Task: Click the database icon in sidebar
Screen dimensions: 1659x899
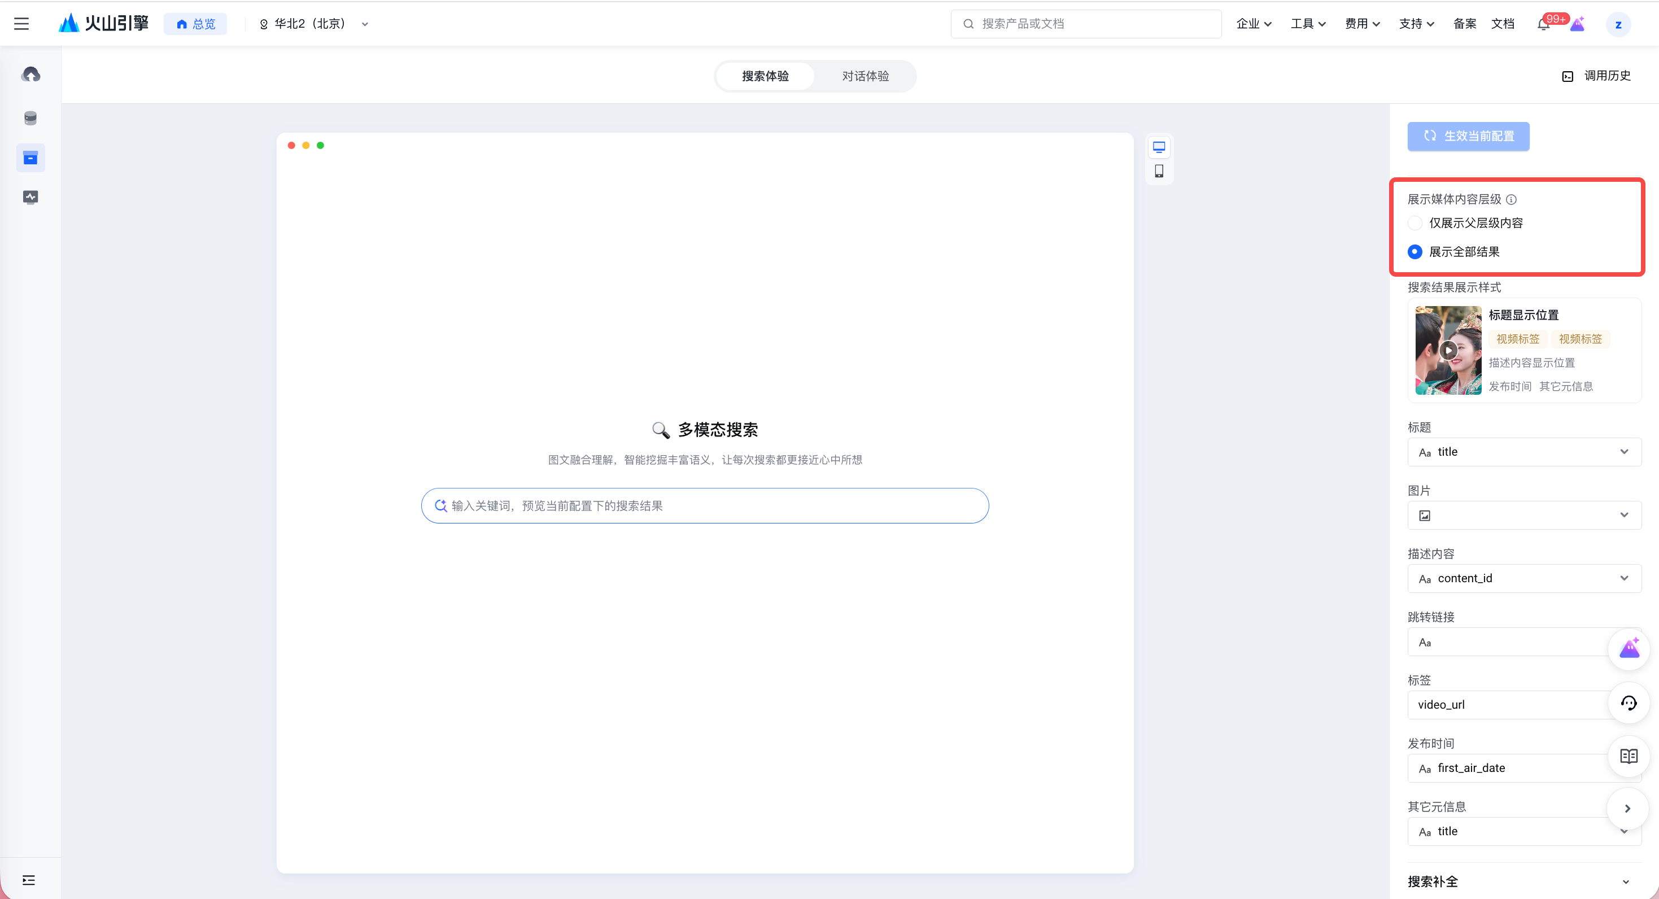Action: point(30,118)
